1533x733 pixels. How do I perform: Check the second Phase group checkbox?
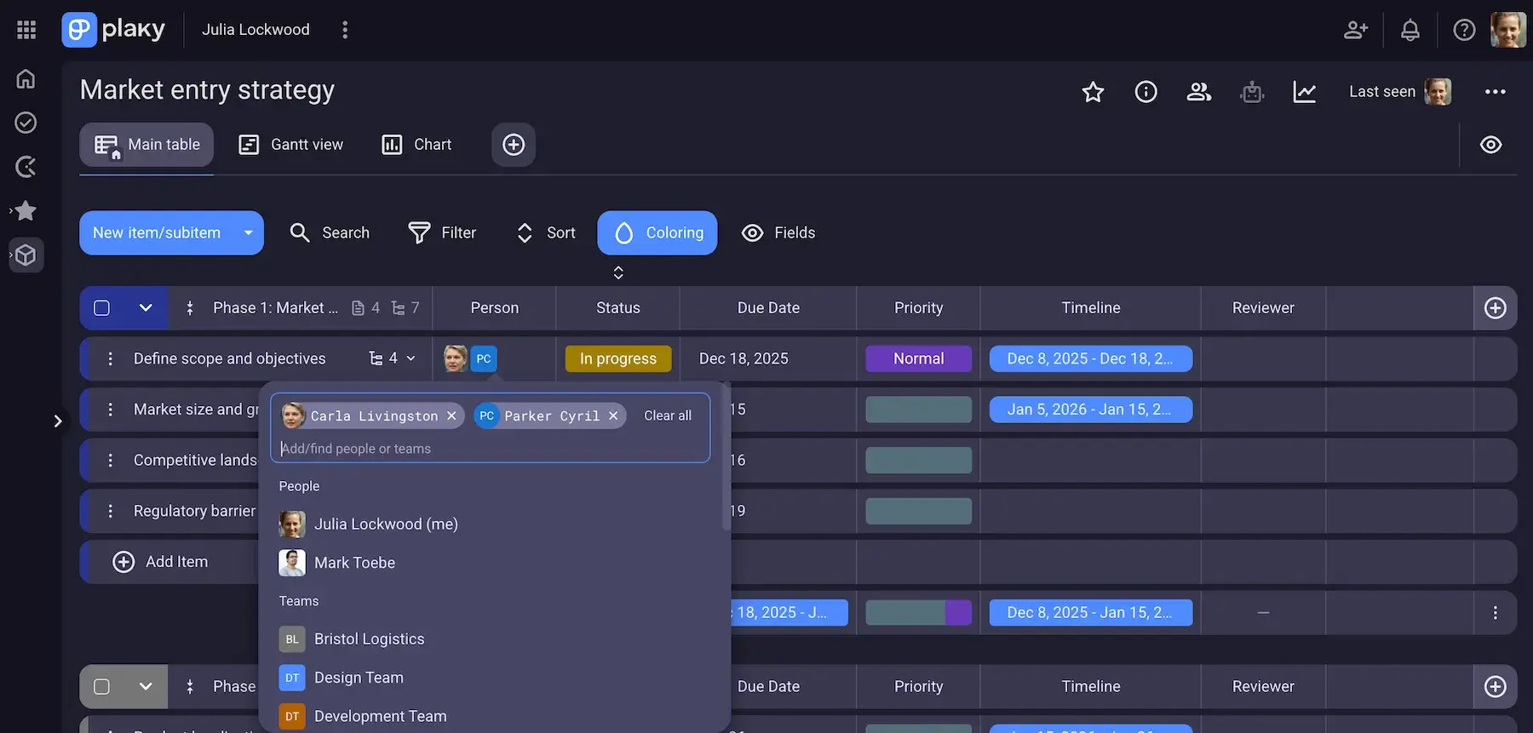tap(101, 687)
